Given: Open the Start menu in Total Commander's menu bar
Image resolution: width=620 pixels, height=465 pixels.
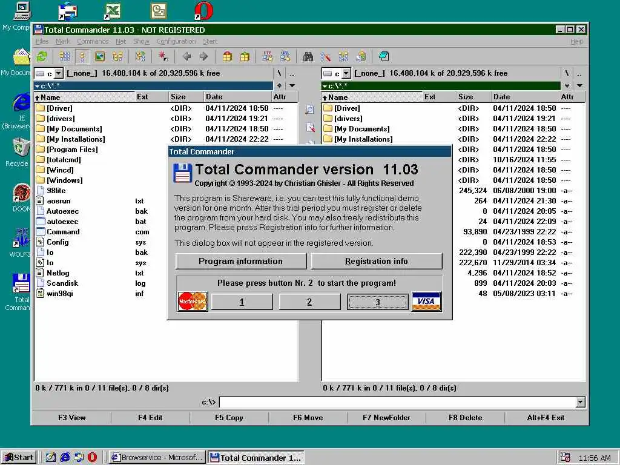Looking at the screenshot, I should pos(210,41).
